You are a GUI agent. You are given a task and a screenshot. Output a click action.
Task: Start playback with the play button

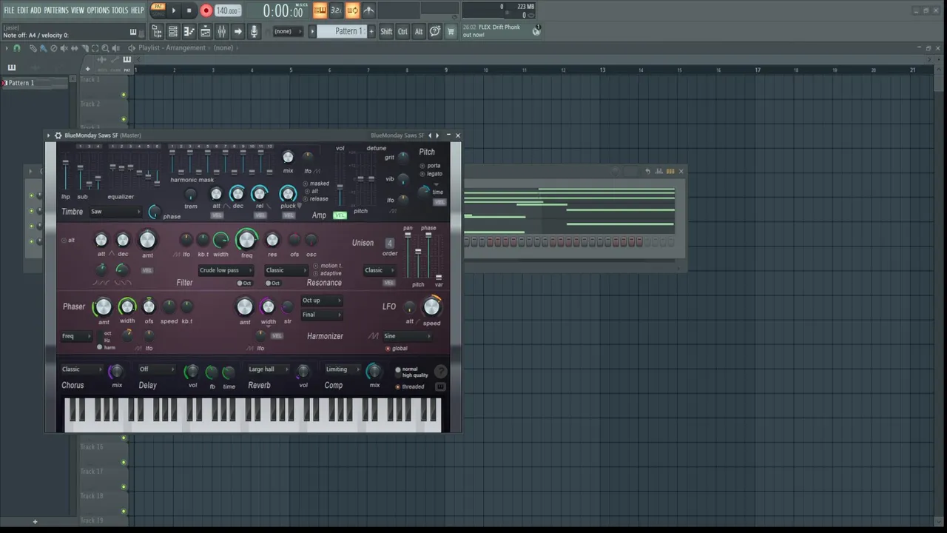174,10
